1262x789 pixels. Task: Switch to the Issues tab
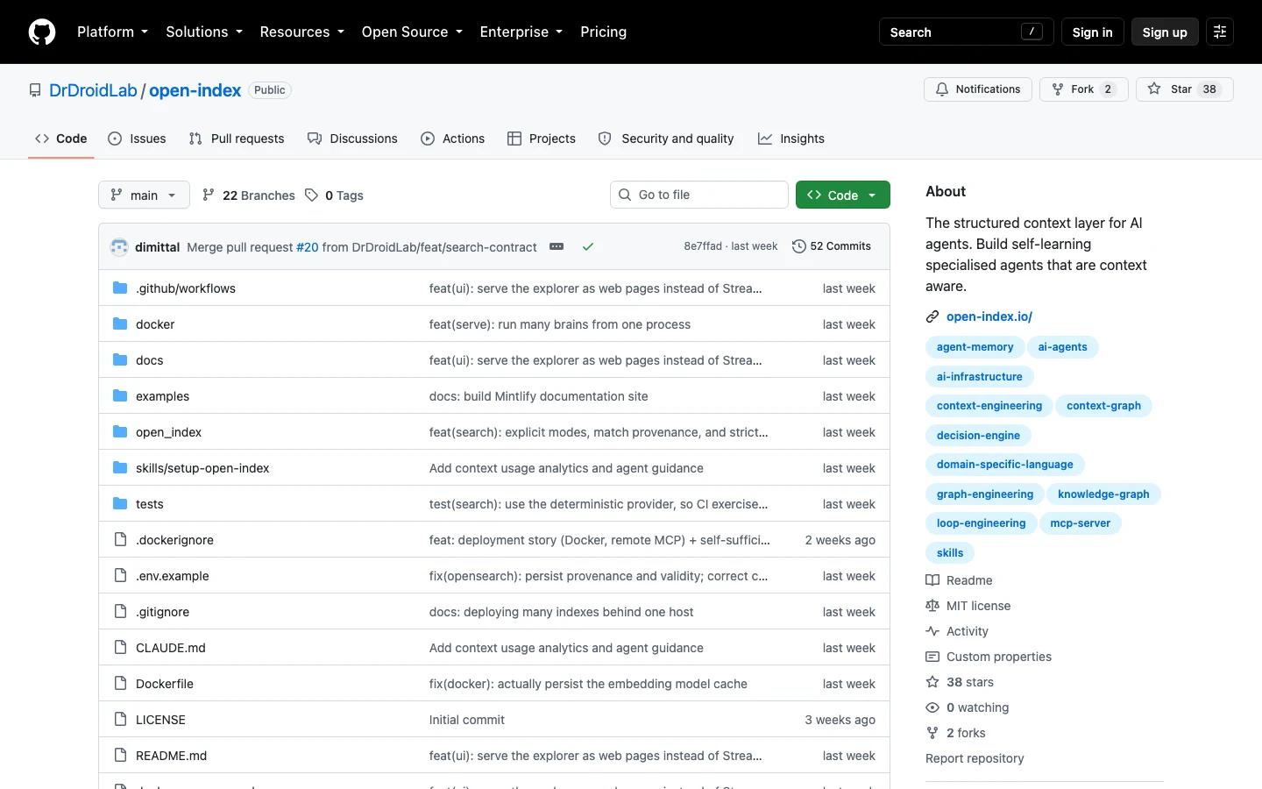tap(137, 139)
